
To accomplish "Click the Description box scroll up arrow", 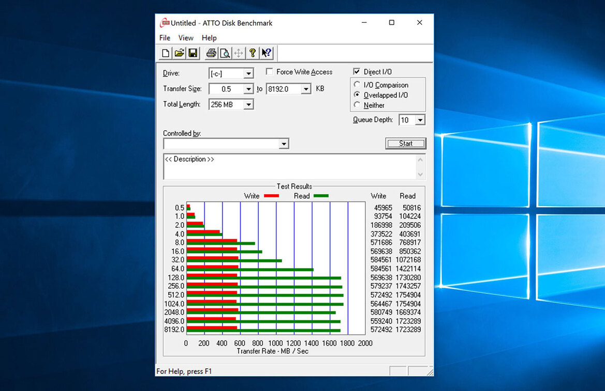I will point(420,160).
